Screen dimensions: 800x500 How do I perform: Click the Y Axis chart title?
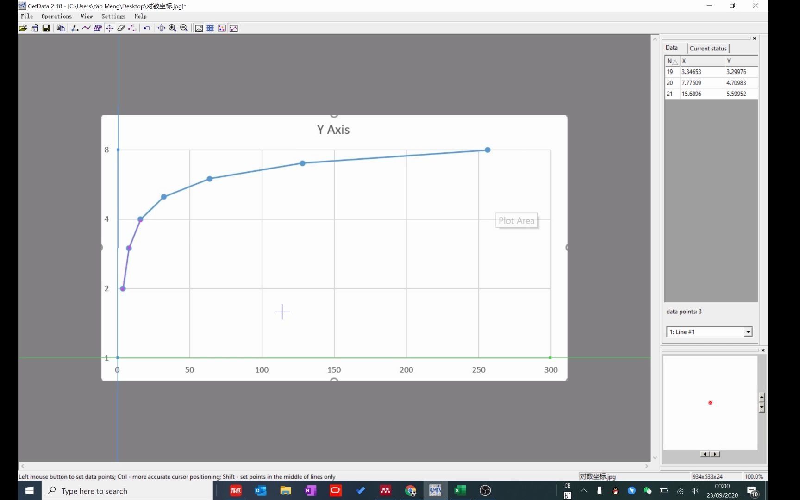[333, 130]
